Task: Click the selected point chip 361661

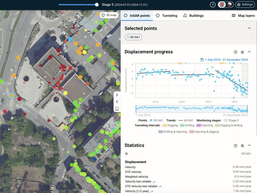Action: pos(133,37)
